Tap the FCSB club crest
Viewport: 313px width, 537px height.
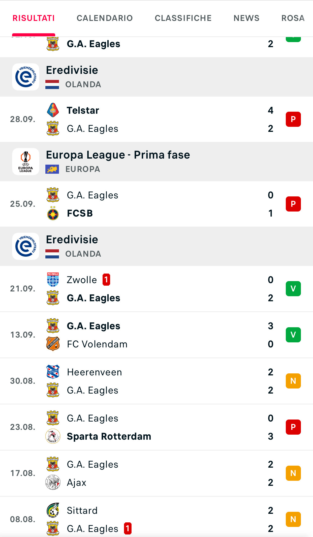[x=53, y=213]
